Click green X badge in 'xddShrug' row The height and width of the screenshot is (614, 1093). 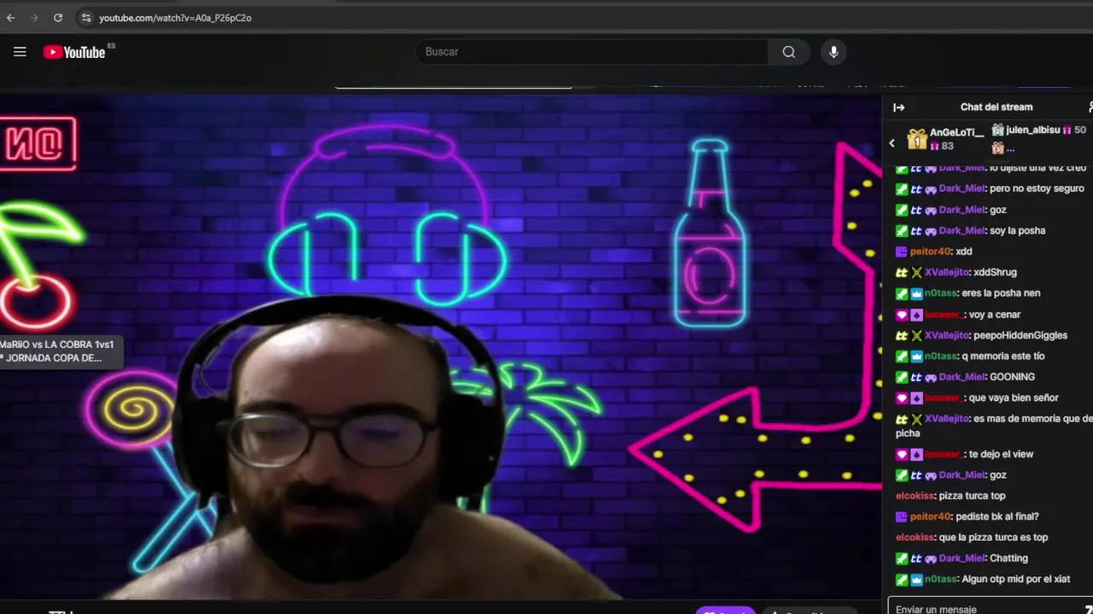point(916,273)
